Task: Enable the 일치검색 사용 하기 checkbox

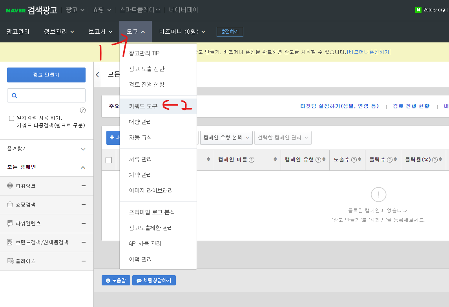Action: (11, 119)
